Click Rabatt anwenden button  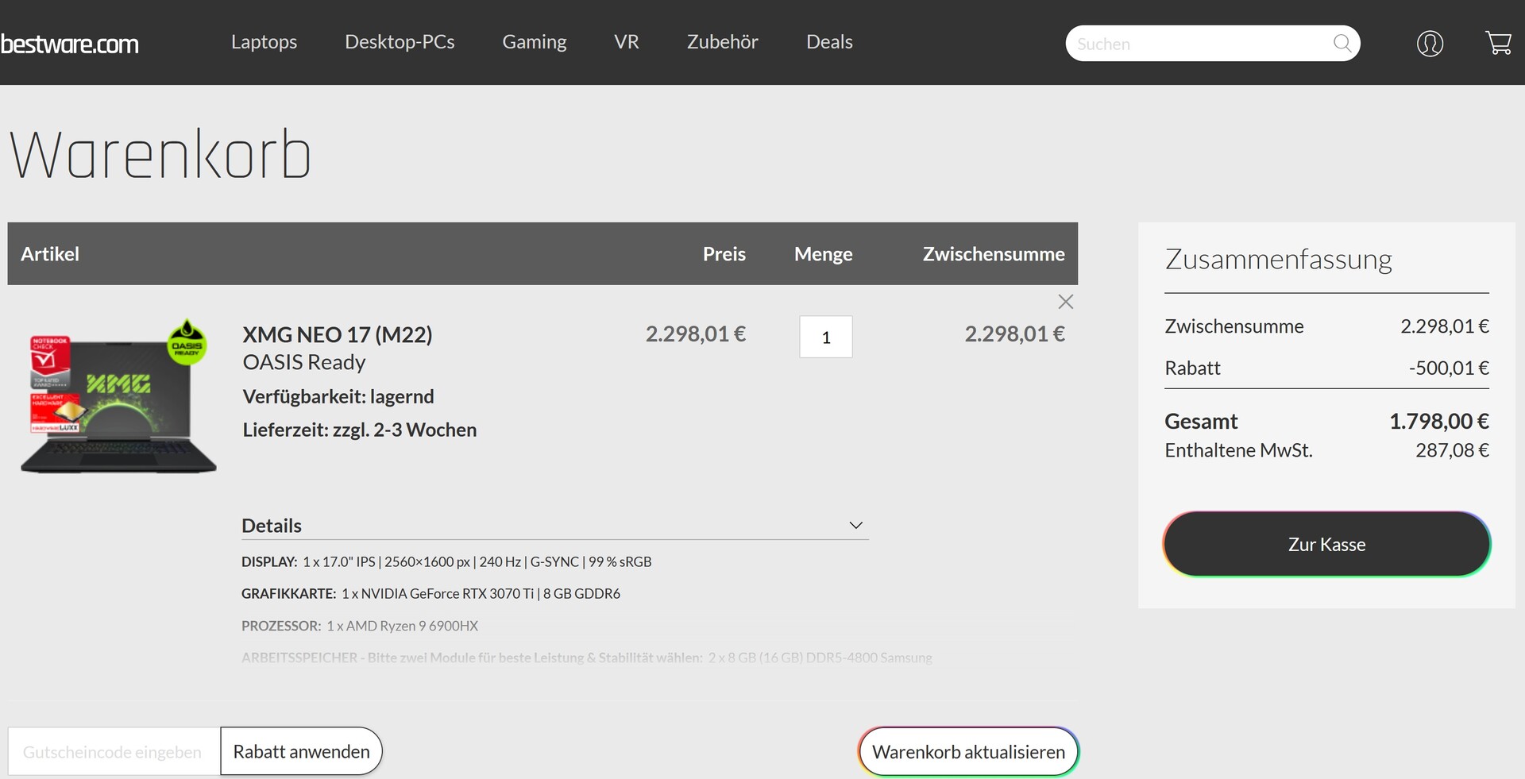click(301, 751)
